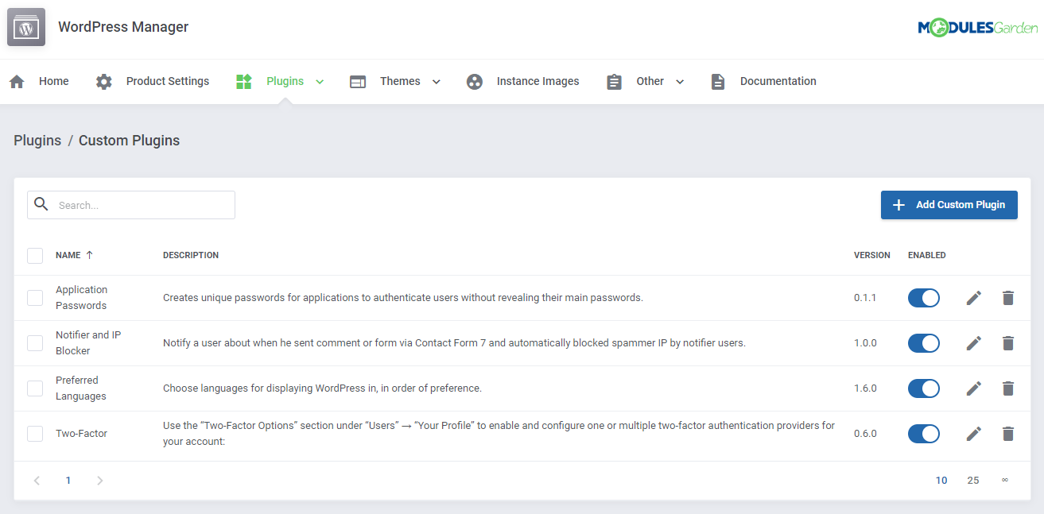Click the Documentation file icon
Screen dimensions: 1044x514
click(718, 82)
